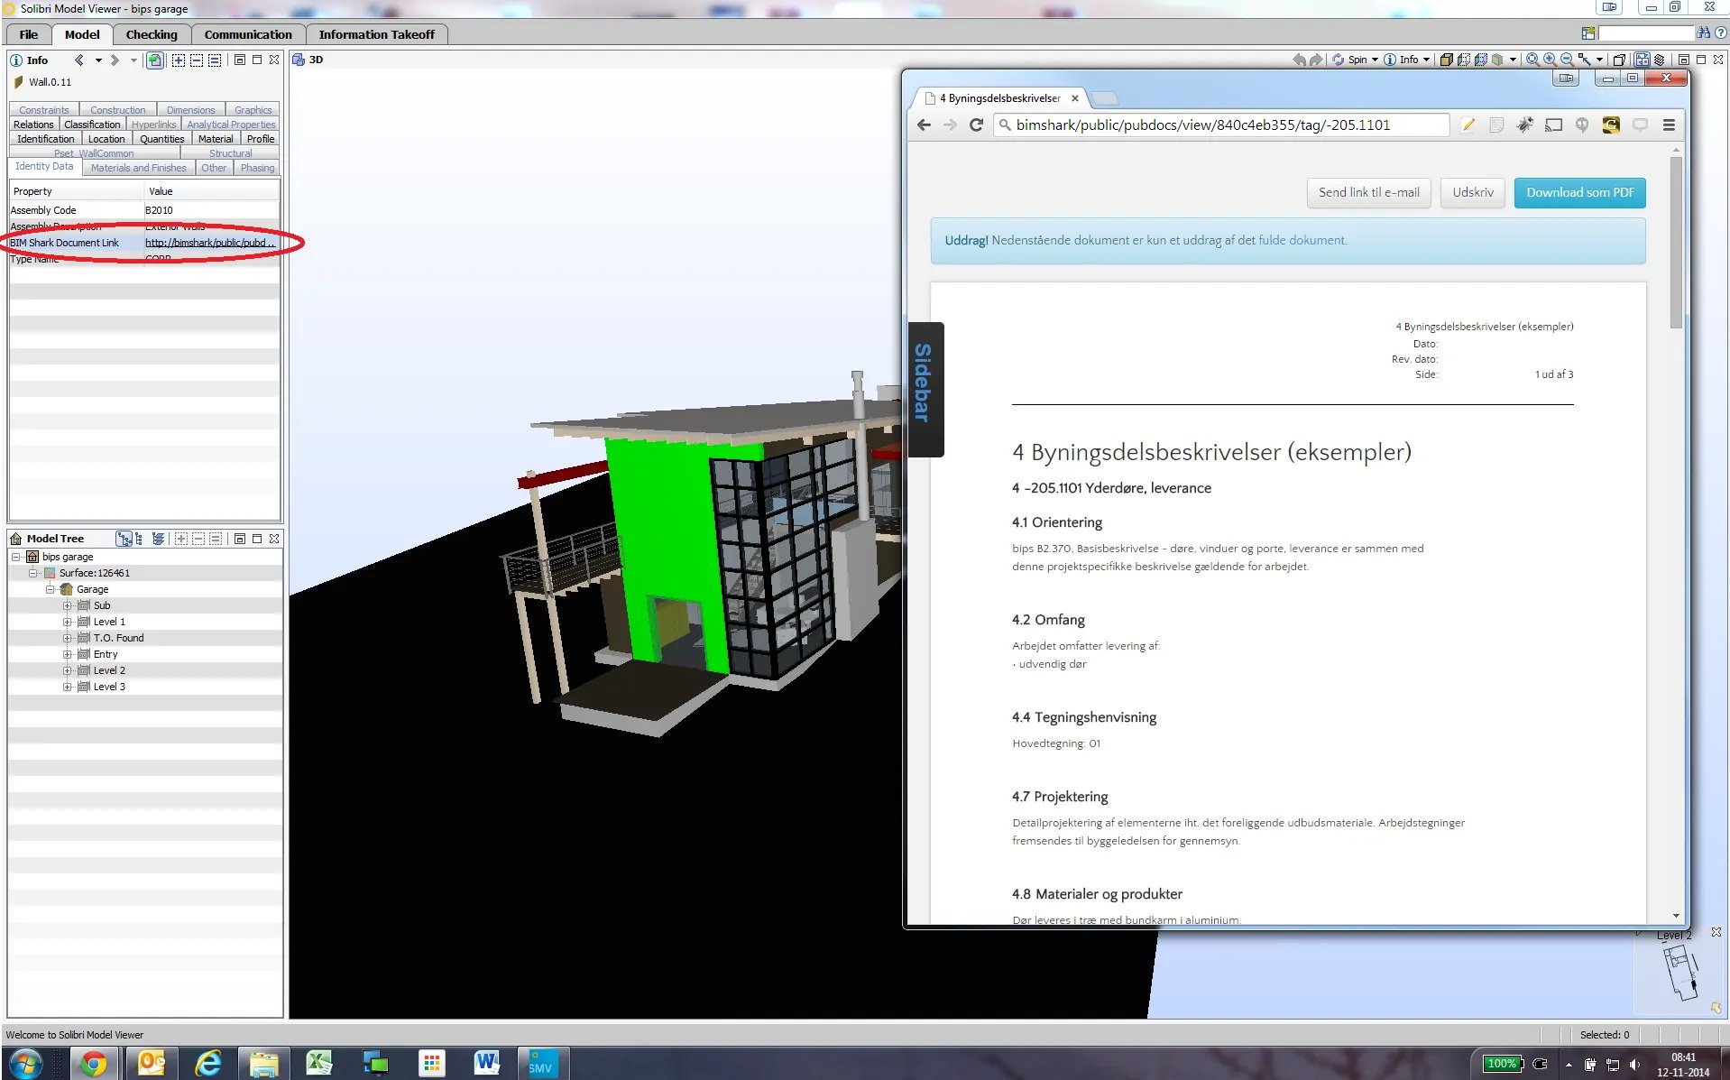Click the zoom in magnifier in 3D toolbar
Image resolution: width=1730 pixels, height=1080 pixels.
click(x=1550, y=60)
